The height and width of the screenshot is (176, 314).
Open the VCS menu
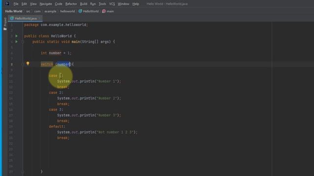[112, 4]
